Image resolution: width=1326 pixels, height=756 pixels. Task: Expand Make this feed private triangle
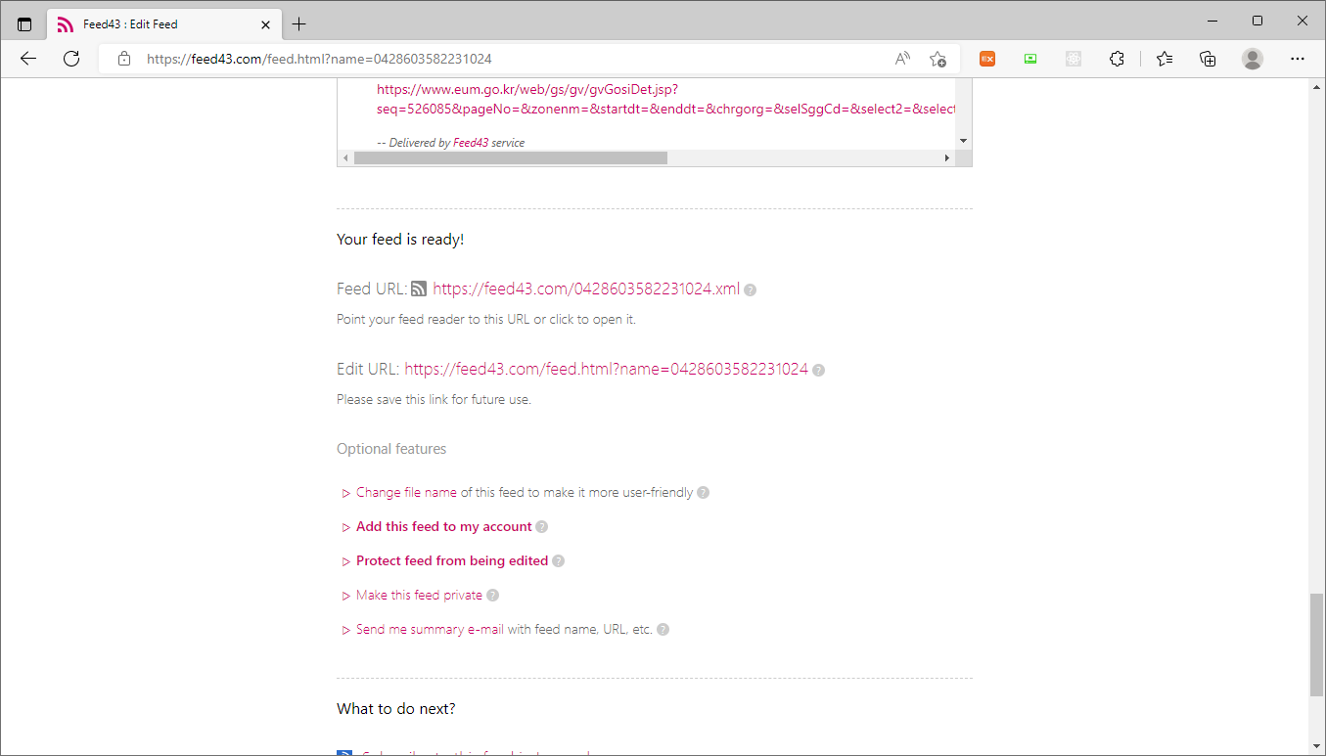(x=346, y=596)
